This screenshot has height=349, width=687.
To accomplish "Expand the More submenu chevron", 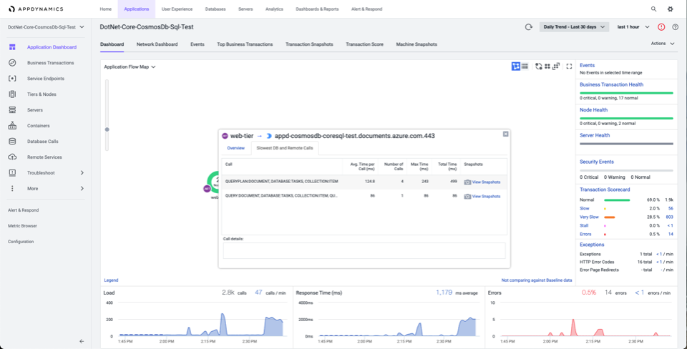I will pyautogui.click(x=82, y=189).
